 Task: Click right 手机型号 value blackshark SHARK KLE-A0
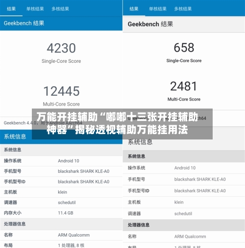point(200,179)
